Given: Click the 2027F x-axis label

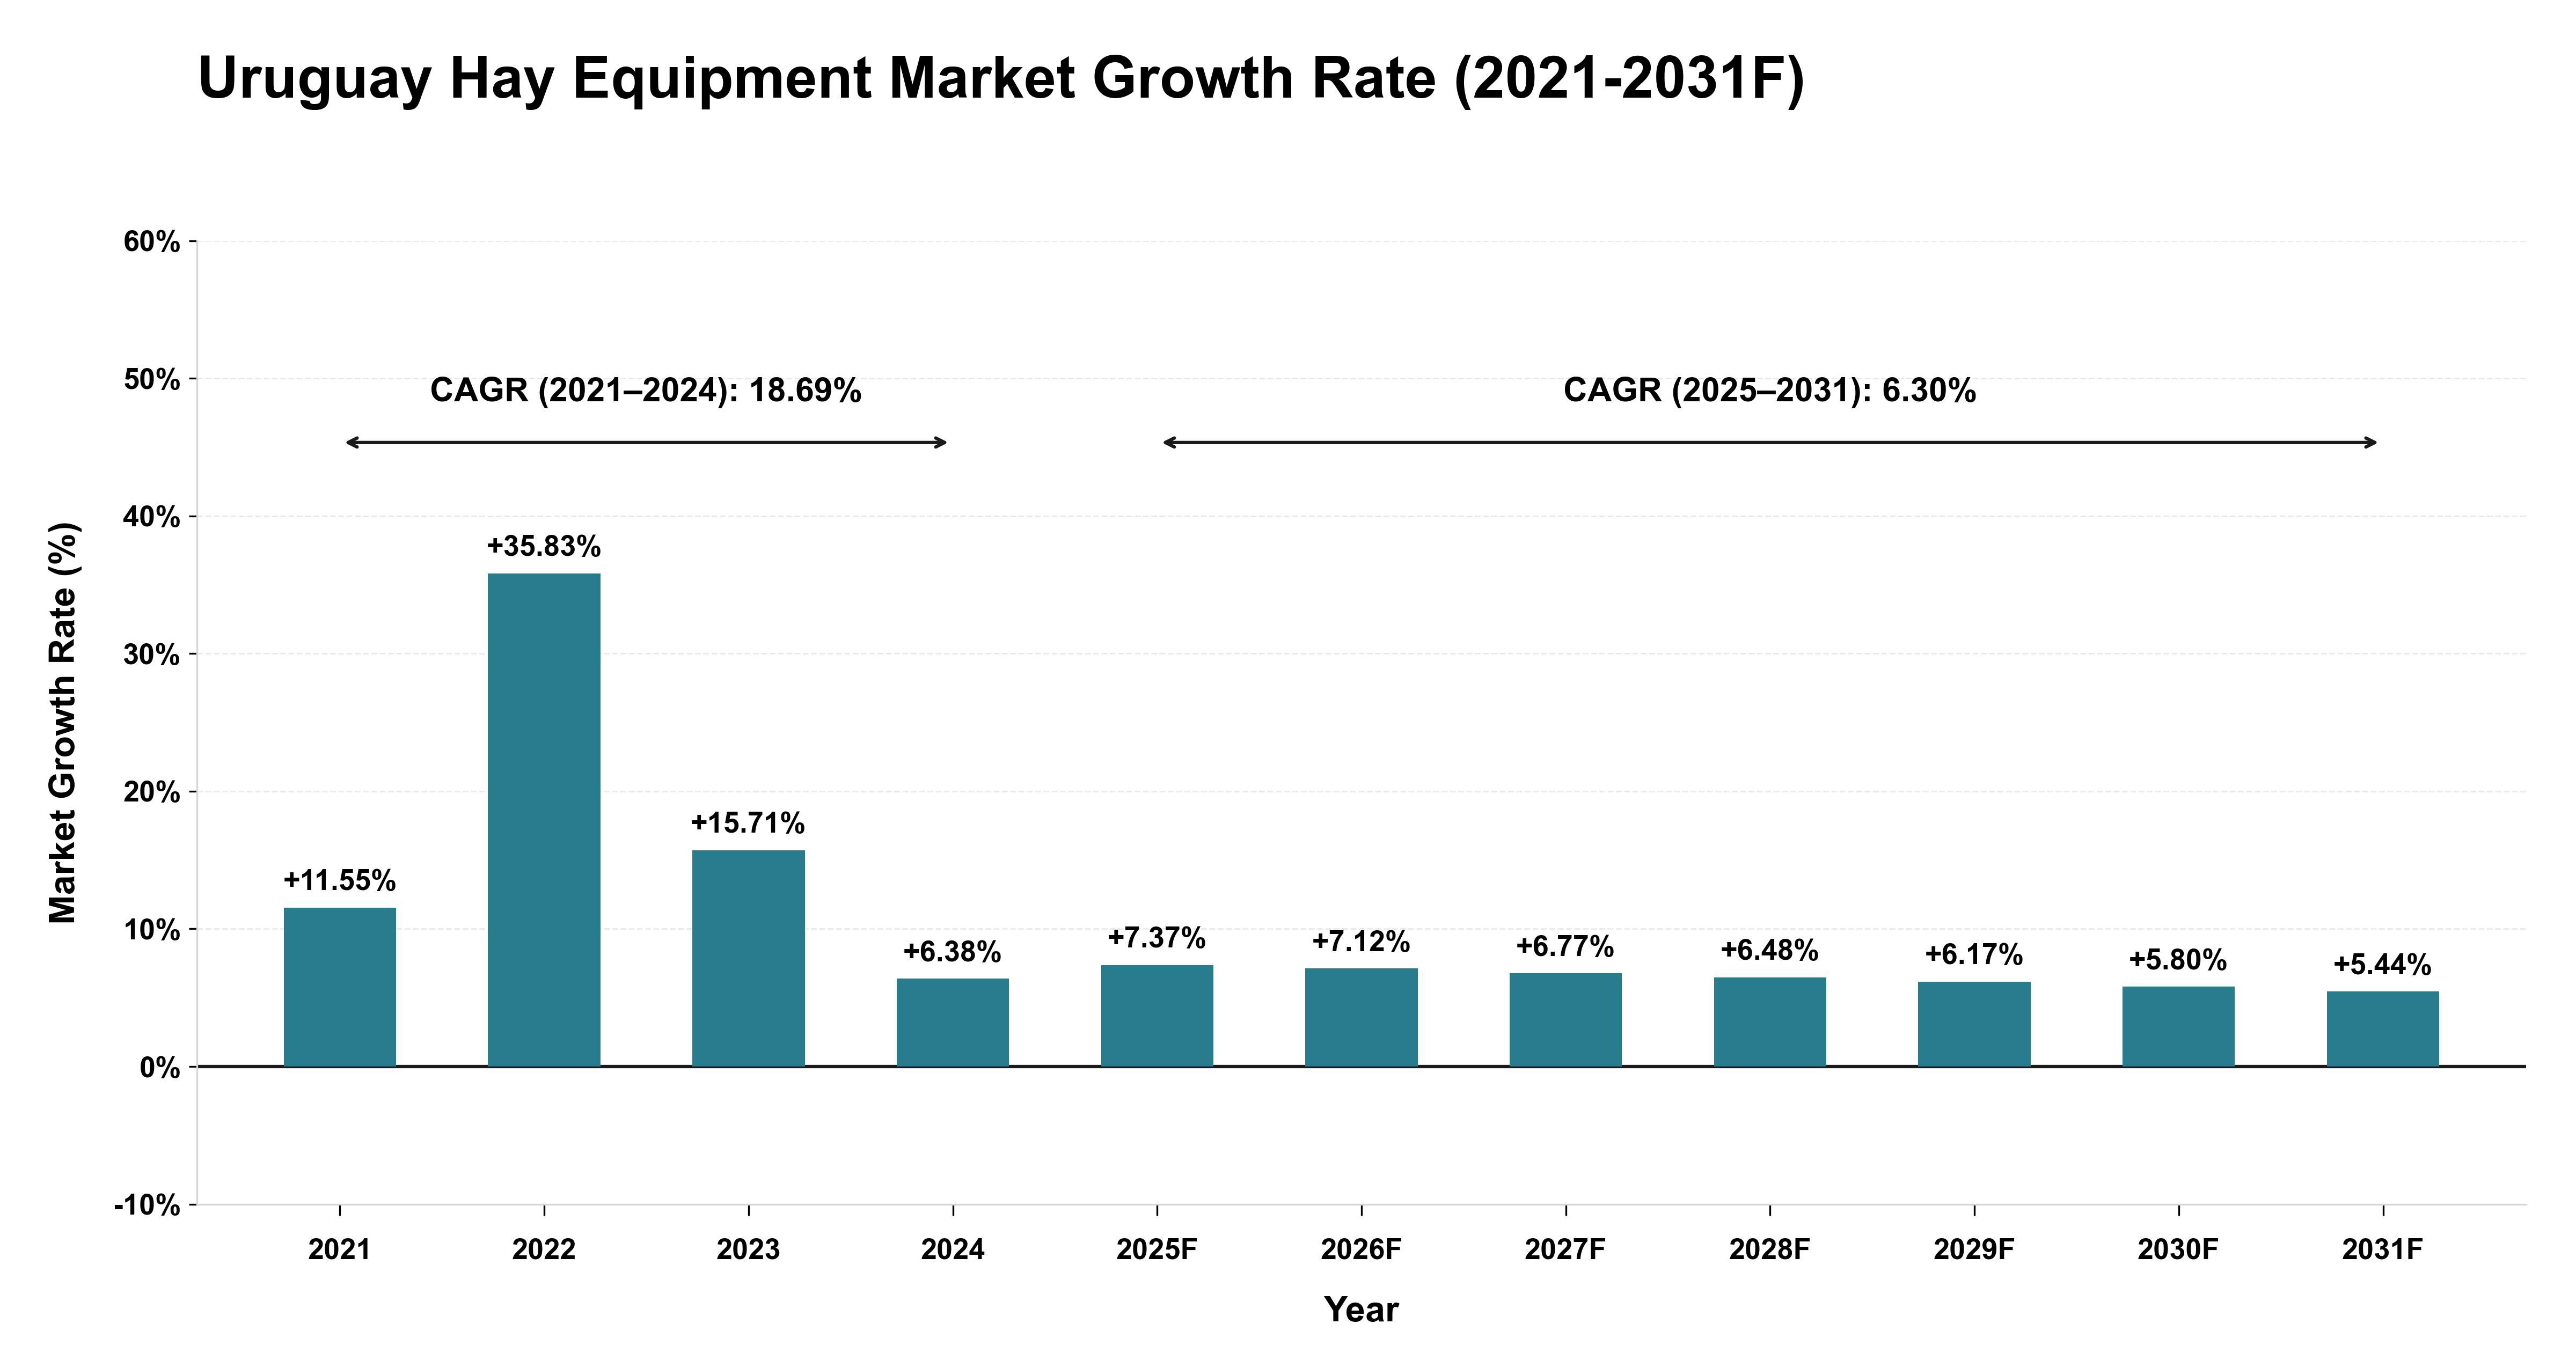Looking at the screenshot, I should [x=1566, y=1250].
